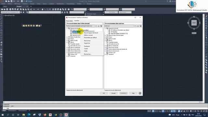Collapse Espaces de travail in right tree

pyautogui.click(x=105, y=28)
